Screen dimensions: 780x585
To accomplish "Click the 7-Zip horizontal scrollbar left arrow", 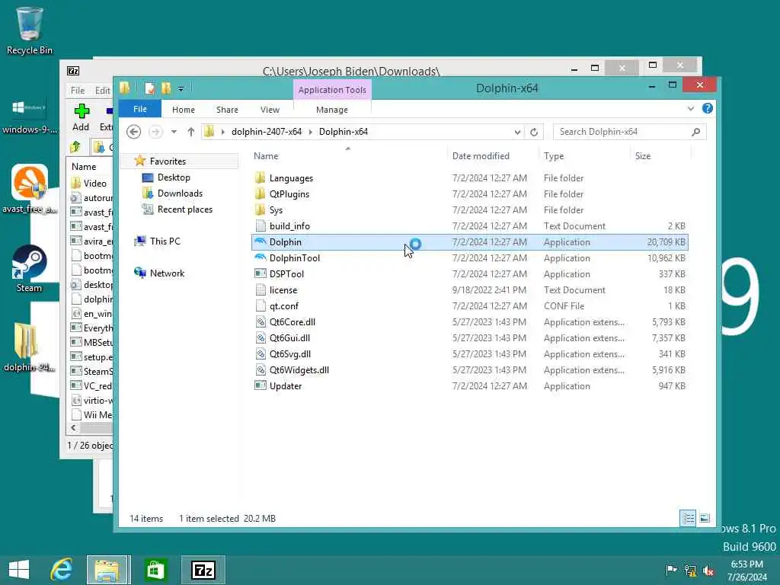I will (x=74, y=428).
